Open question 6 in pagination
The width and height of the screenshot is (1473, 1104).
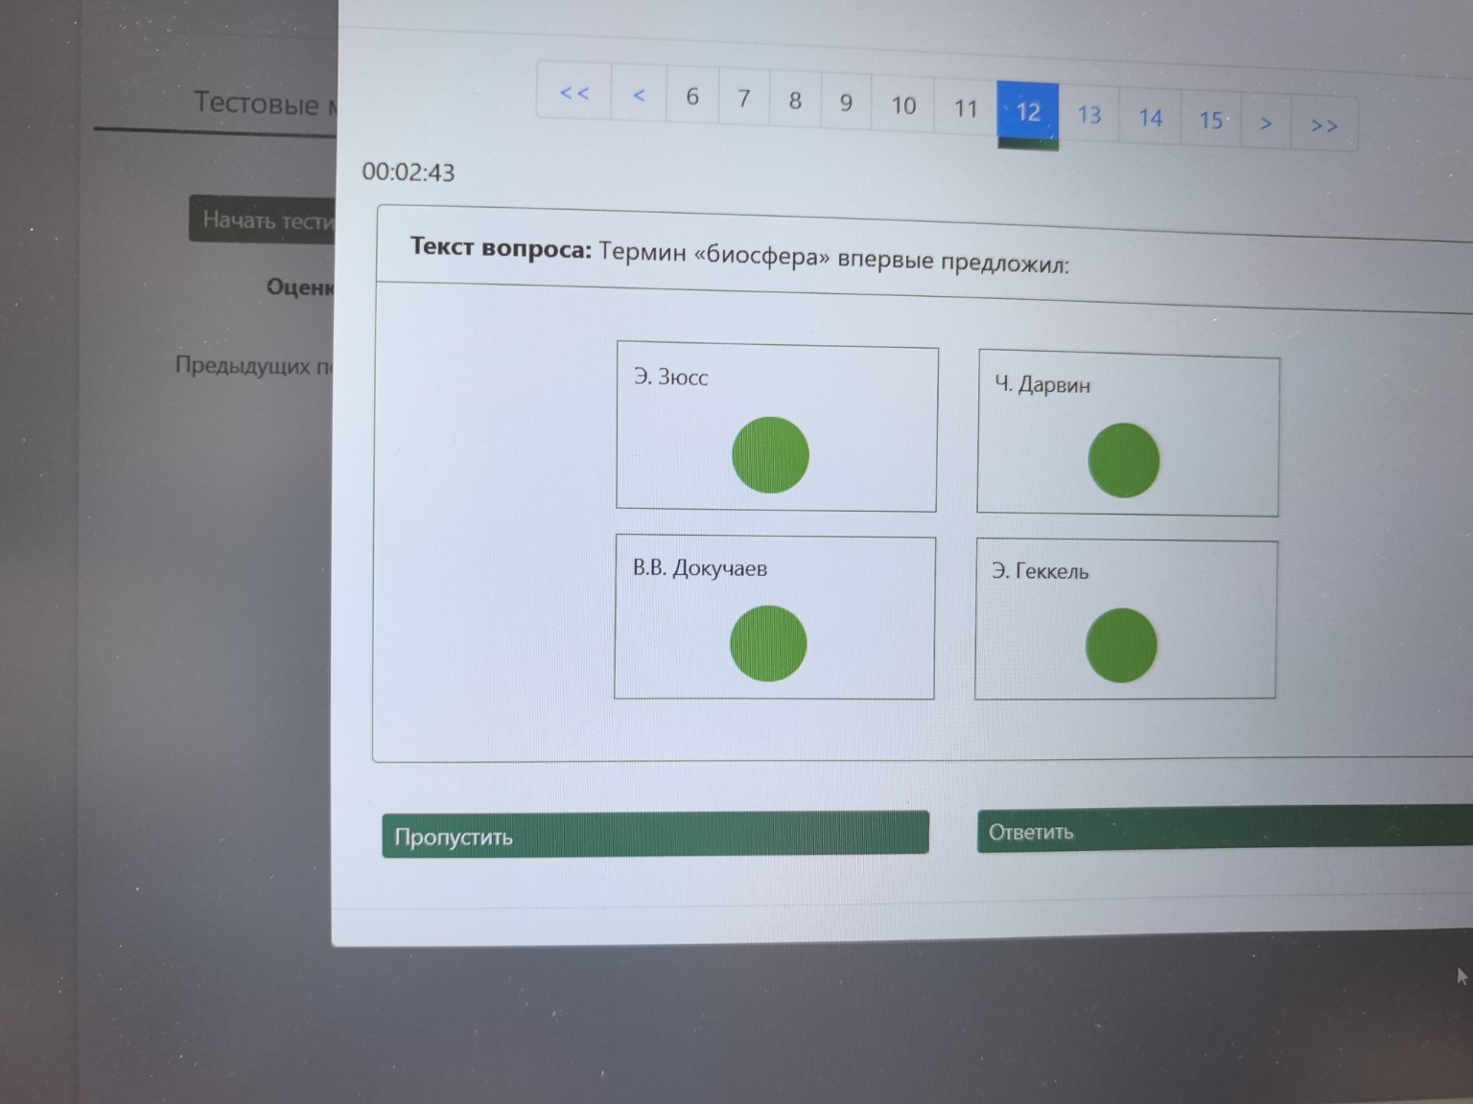tap(692, 97)
